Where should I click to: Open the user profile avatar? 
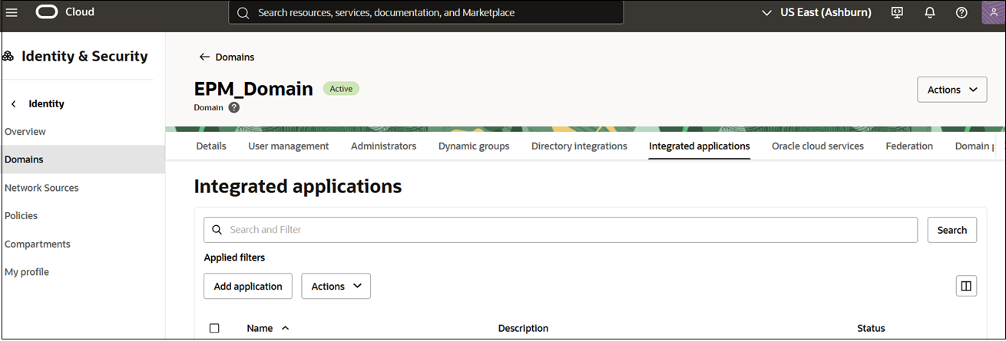[x=992, y=12]
